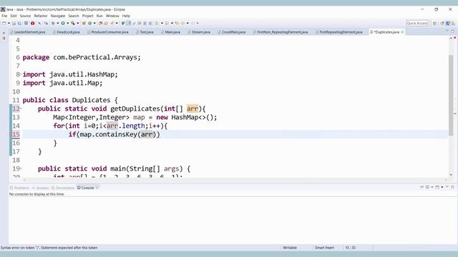Minimize the editor area icon
Screen dimensions: 458x257
tap(447, 31)
